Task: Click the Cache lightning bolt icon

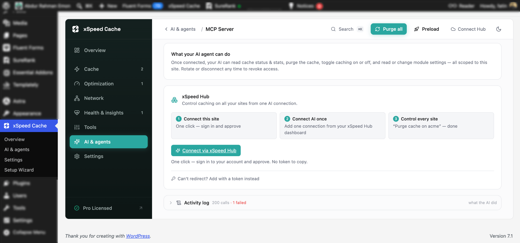Action: pos(77,69)
